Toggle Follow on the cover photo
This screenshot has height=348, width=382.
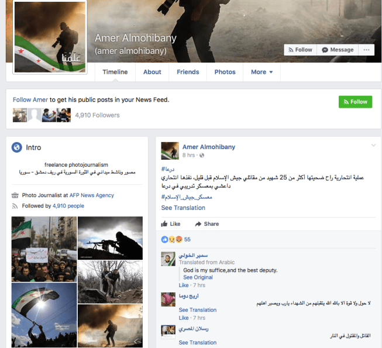click(x=300, y=50)
